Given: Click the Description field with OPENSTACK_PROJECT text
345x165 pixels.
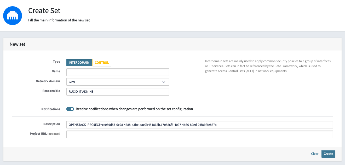Looking at the screenshot, I should pos(199,125).
